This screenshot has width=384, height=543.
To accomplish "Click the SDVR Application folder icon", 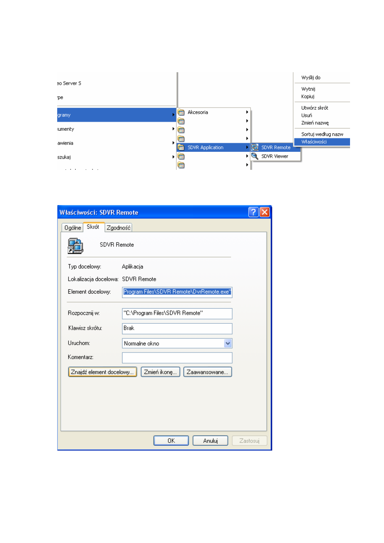I will [x=181, y=147].
